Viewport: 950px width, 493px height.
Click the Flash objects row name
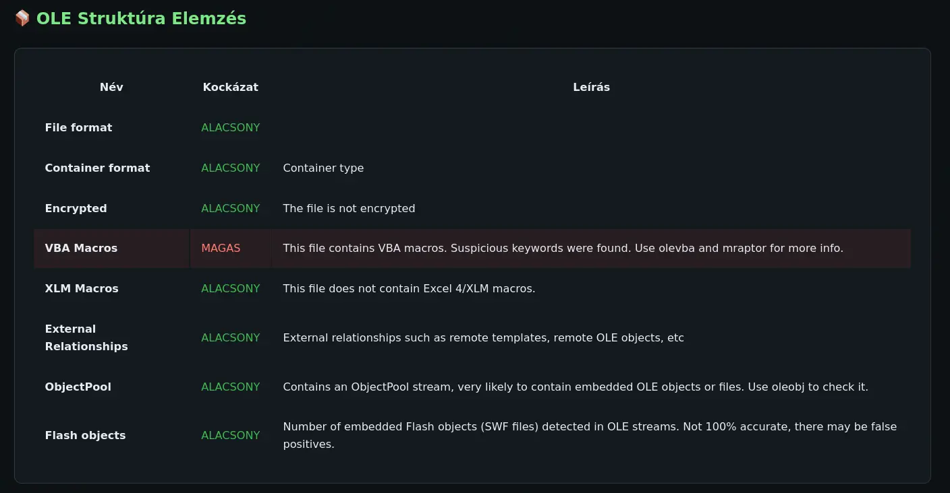tap(85, 435)
